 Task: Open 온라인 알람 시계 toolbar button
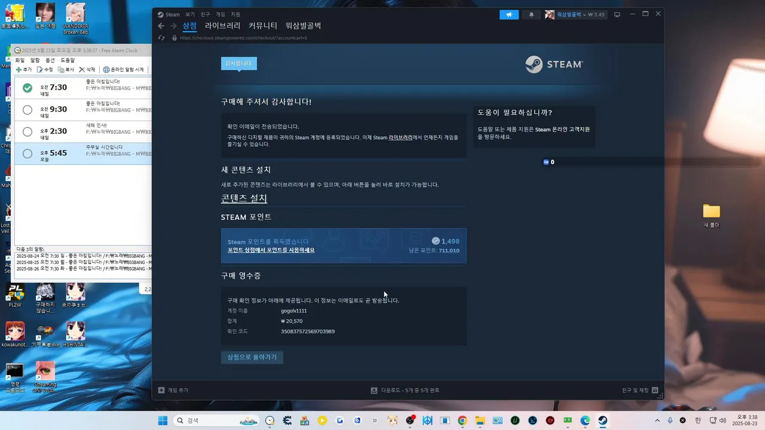(124, 70)
